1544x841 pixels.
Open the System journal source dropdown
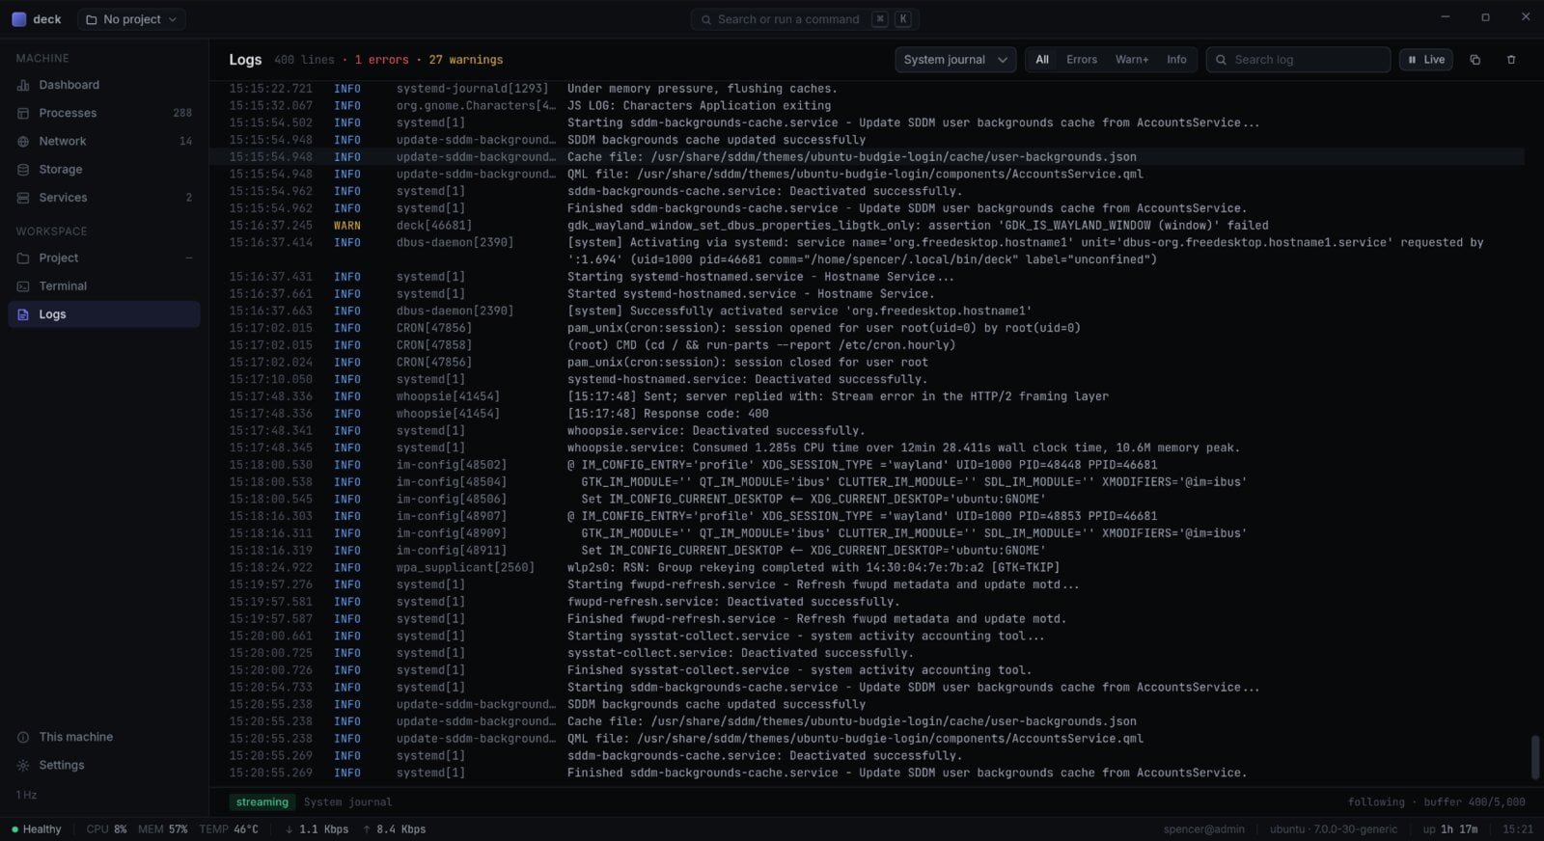955,60
